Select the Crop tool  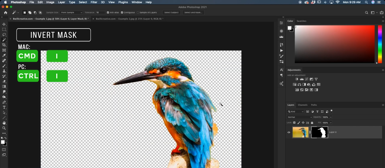point(4,45)
